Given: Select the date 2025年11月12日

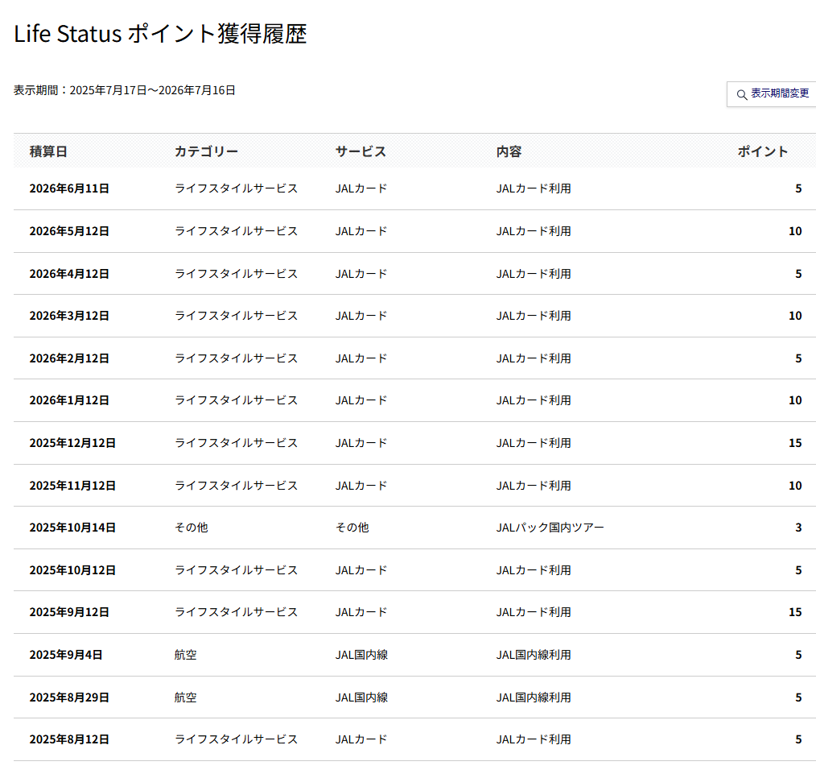Looking at the screenshot, I should [72, 486].
